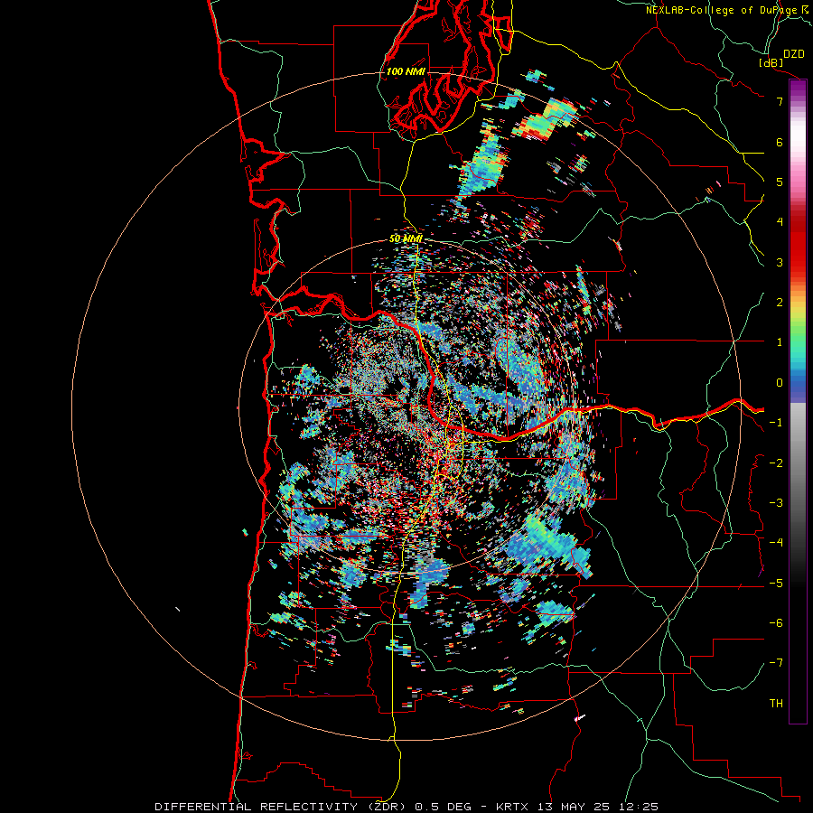Select the -2 dB scale label
Image resolution: width=813 pixels, height=813 pixels.
click(x=776, y=463)
